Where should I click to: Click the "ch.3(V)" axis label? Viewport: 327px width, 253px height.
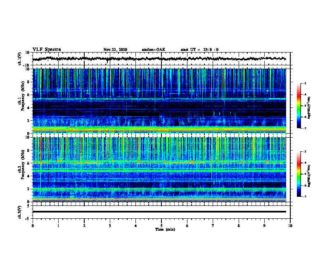pos(20,212)
